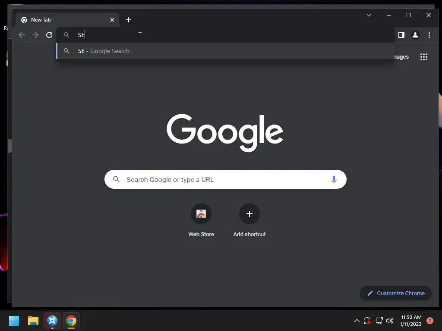This screenshot has width=442, height=331.
Task: Open the notification badge showing 2
Action: (x=429, y=321)
